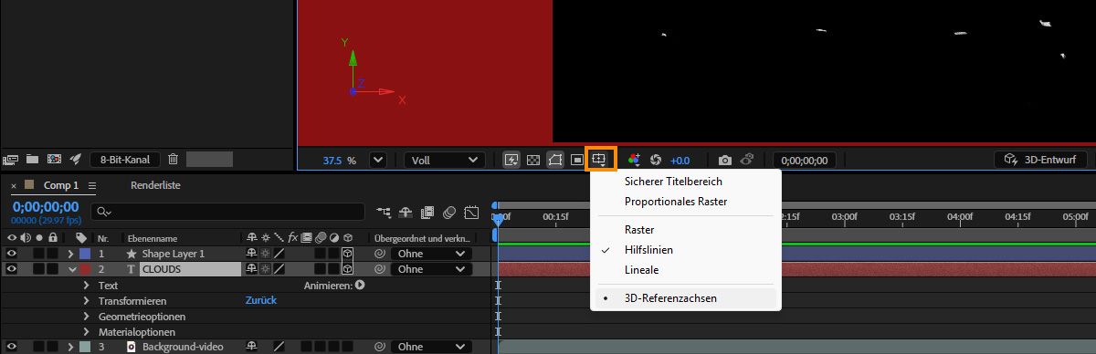Viewport: 1096px width, 354px height.
Task: Switch to the Renderliste tab
Action: pos(155,185)
